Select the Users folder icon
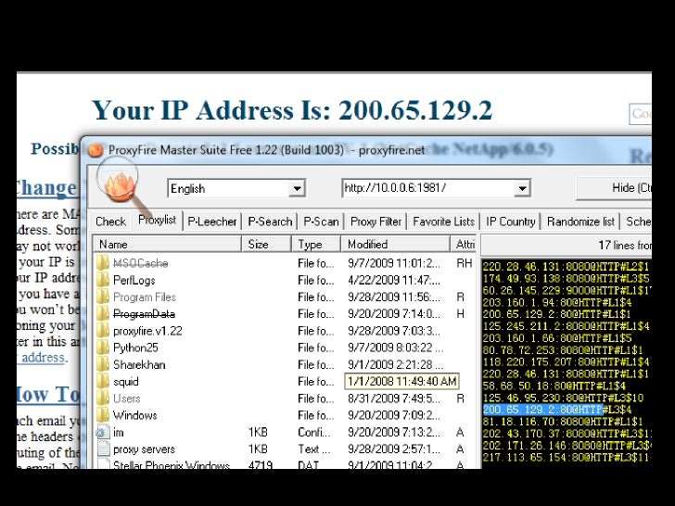The height and width of the screenshot is (506, 675). (x=102, y=398)
